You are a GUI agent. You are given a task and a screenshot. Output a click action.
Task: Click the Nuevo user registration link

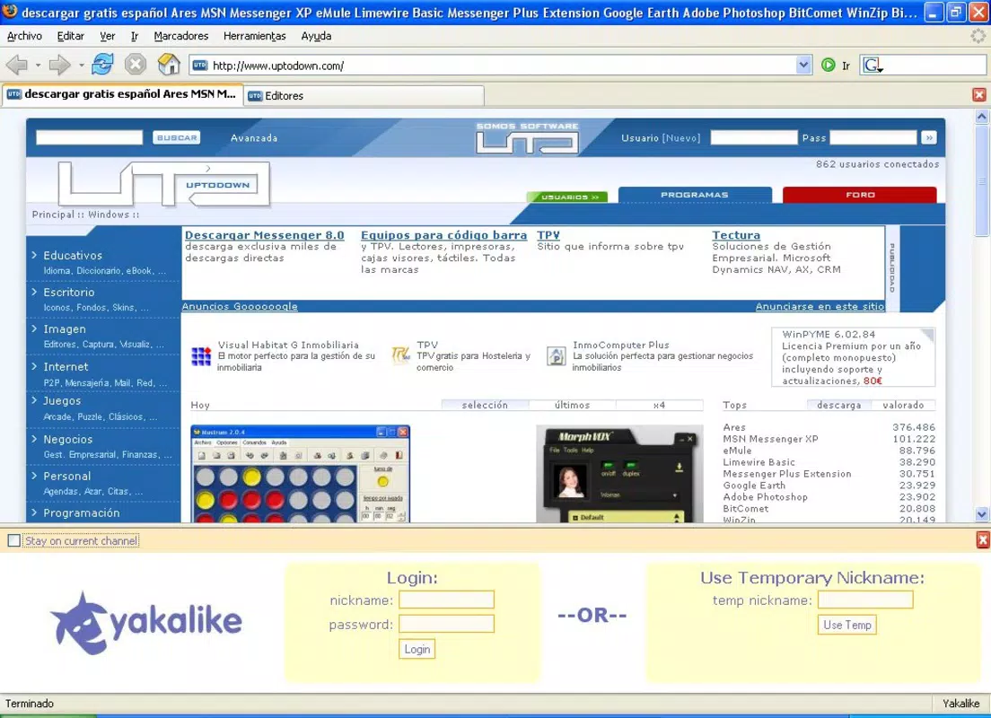(x=681, y=138)
